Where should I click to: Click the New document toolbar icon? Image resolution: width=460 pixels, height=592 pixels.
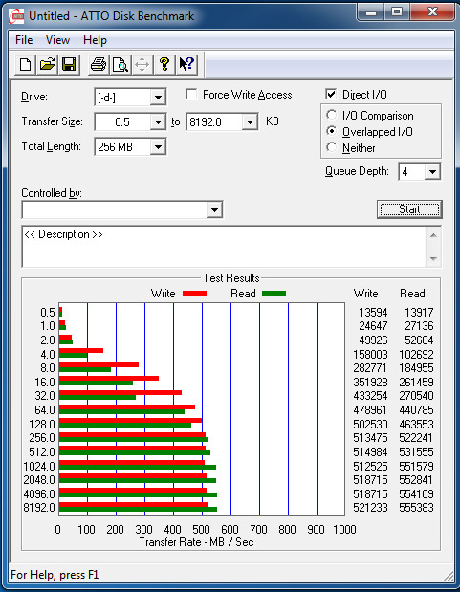coord(25,64)
